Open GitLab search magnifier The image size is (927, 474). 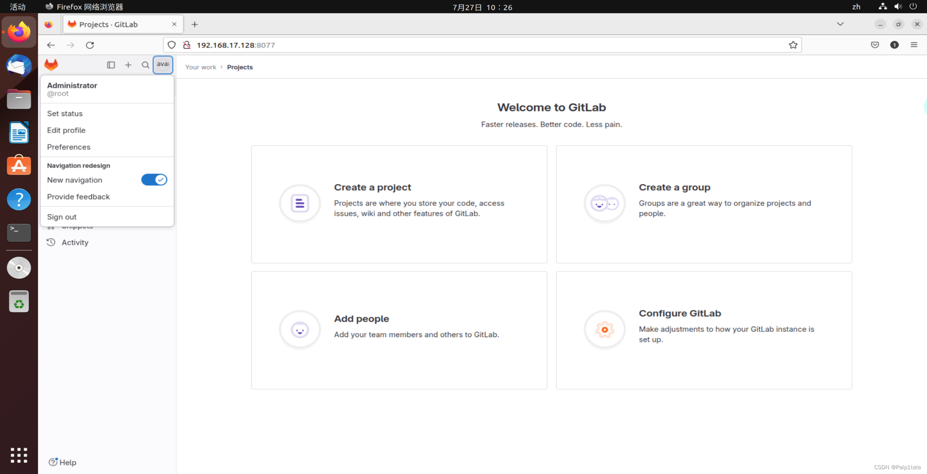(x=145, y=65)
